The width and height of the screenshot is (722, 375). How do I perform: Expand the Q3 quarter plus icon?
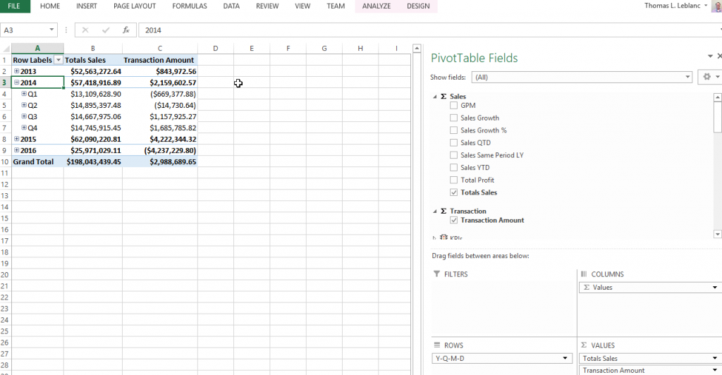pyautogui.click(x=24, y=116)
